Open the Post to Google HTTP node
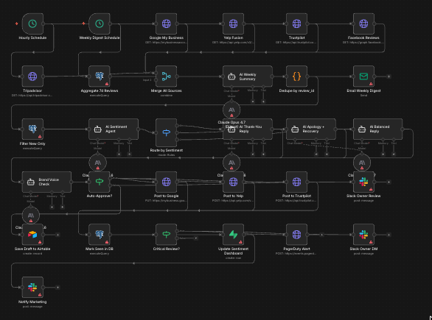The width and height of the screenshot is (432, 320). [166, 182]
